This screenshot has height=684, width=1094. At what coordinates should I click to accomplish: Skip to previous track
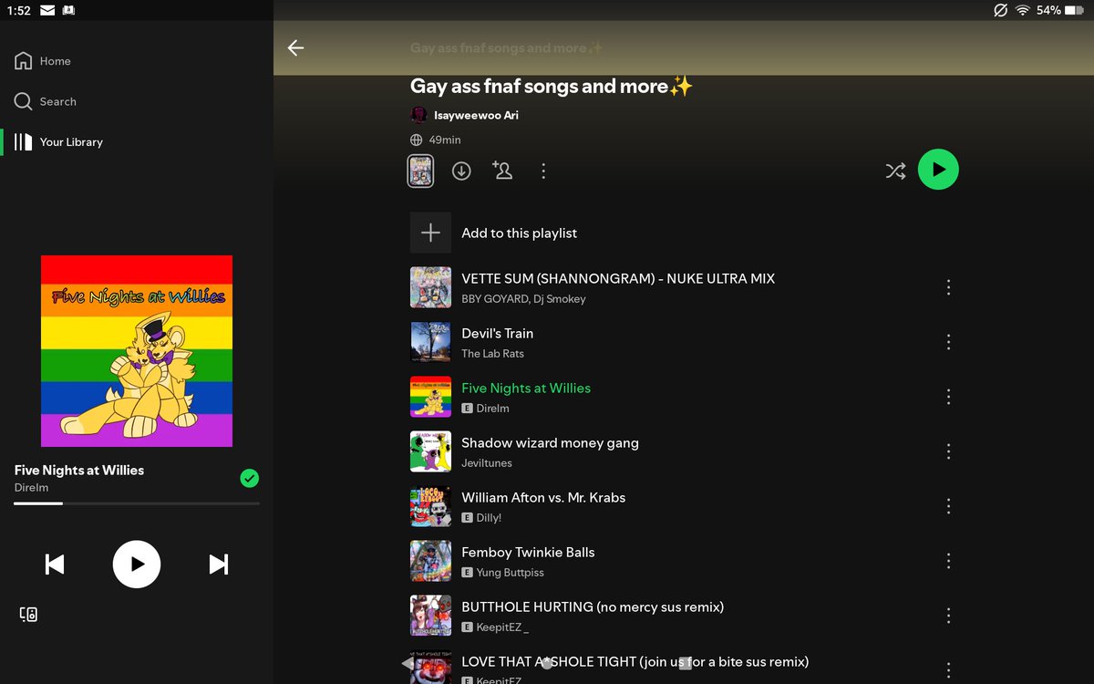(55, 565)
